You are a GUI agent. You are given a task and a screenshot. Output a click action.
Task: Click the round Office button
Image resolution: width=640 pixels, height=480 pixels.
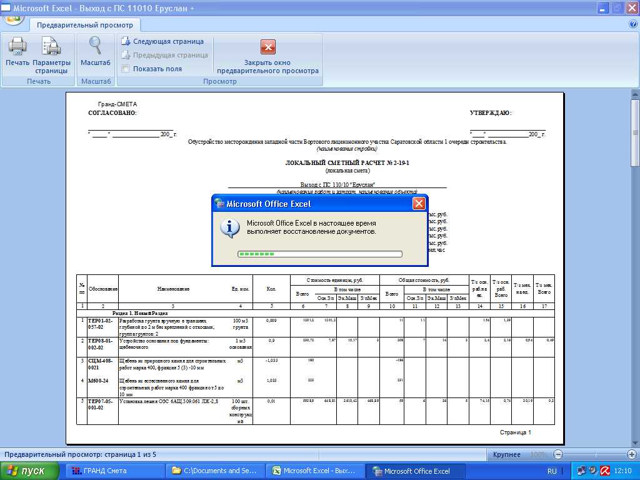coord(13,18)
